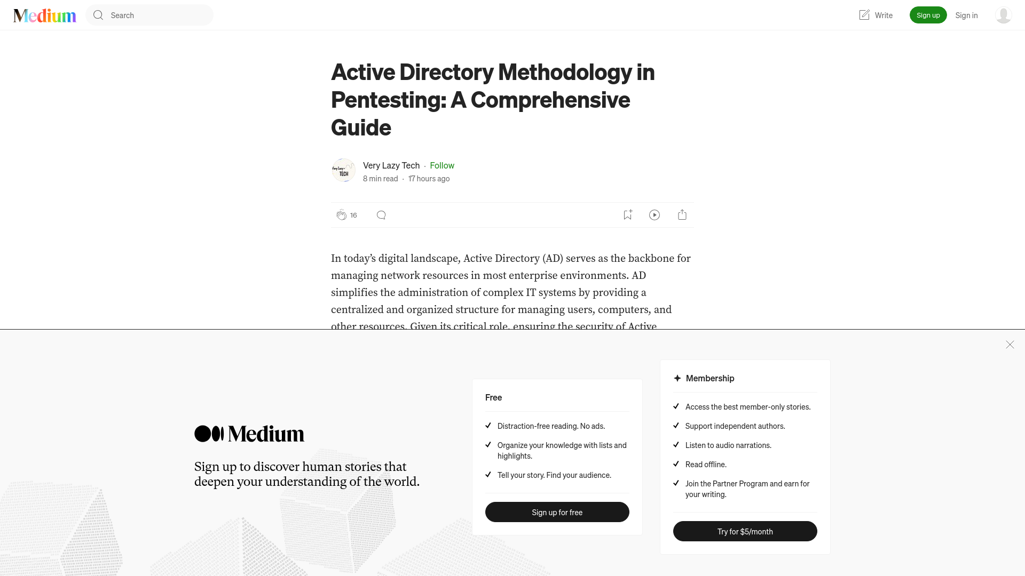The height and width of the screenshot is (576, 1025).
Task: Click the user profile avatar icon
Action: click(x=1003, y=15)
